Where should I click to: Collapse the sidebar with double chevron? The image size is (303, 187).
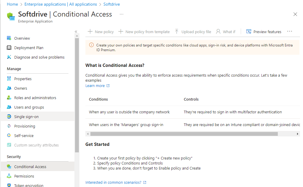click(x=76, y=32)
